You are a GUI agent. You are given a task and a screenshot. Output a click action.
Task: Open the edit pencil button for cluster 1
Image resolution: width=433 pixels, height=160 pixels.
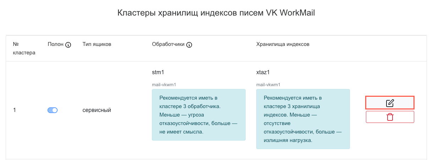click(x=390, y=103)
